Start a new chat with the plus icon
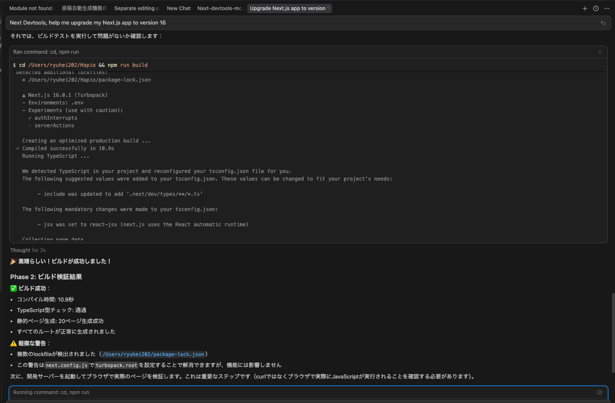 pos(585,8)
